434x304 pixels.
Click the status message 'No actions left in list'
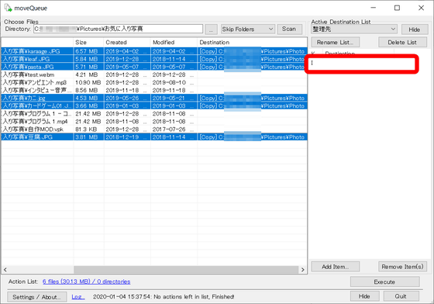tap(194, 297)
